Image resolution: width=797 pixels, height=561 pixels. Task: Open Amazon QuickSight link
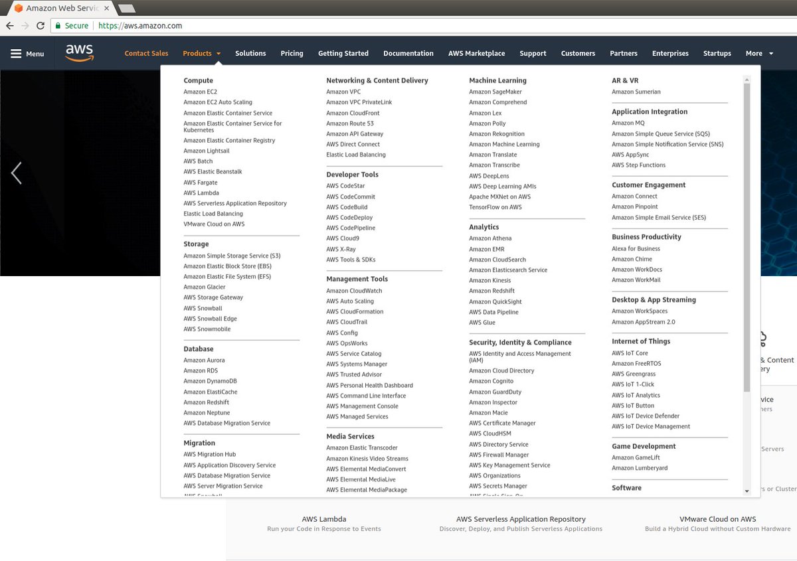pos(495,301)
